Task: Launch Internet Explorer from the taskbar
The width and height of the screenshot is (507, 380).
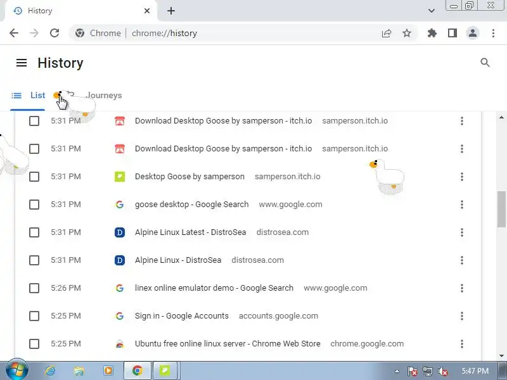Action: pos(50,370)
